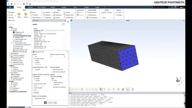Click the mesh Info button
The width and height of the screenshot is (192, 108).
click(10, 15)
